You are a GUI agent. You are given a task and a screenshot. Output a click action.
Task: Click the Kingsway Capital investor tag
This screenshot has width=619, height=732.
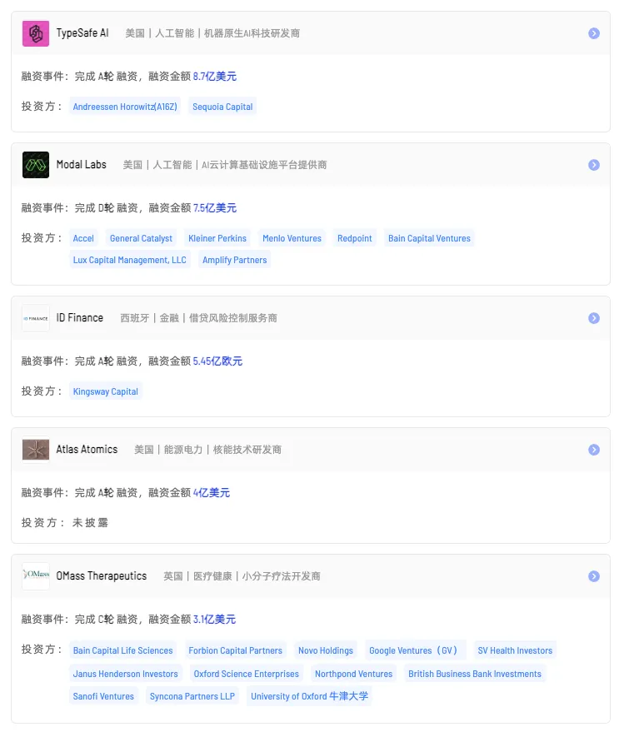pos(106,391)
